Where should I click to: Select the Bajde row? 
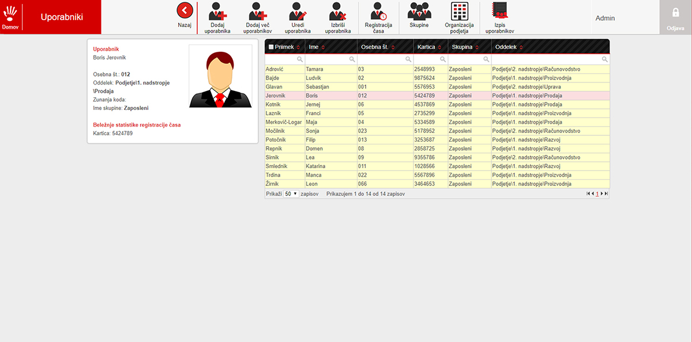[x=437, y=78]
